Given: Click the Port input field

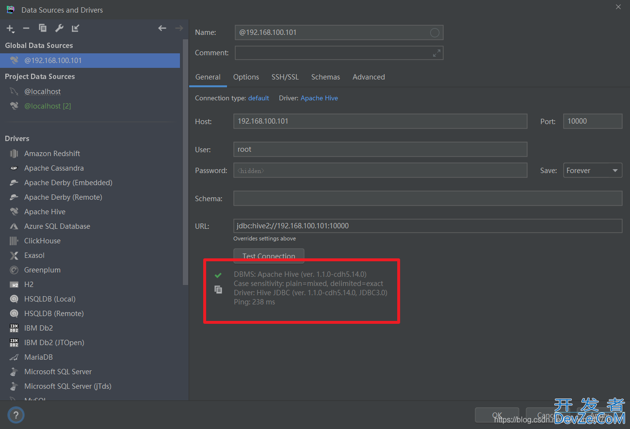Looking at the screenshot, I should [593, 121].
